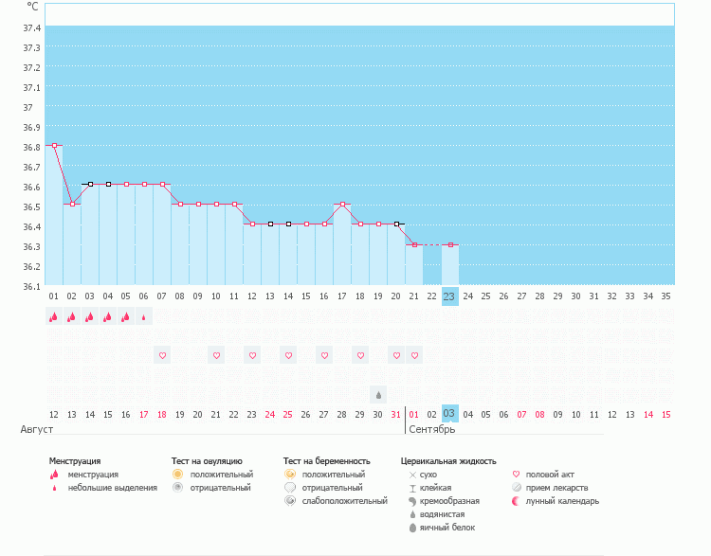Viewport: 711px width, 556px height.
Task: Click the dry cervical fluid cross icon
Action: tap(412, 474)
